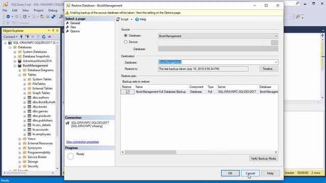Click the Open File toolbar icon in SSMS
The width and height of the screenshot is (326, 183).
42,17
